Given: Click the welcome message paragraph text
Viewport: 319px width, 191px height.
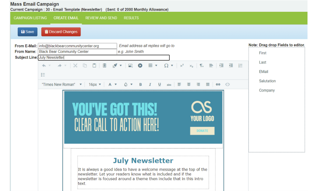Looking at the screenshot, I should [143, 176].
